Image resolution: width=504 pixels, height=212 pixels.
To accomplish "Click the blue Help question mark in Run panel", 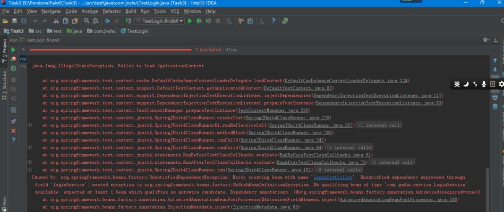I will point(13,140).
